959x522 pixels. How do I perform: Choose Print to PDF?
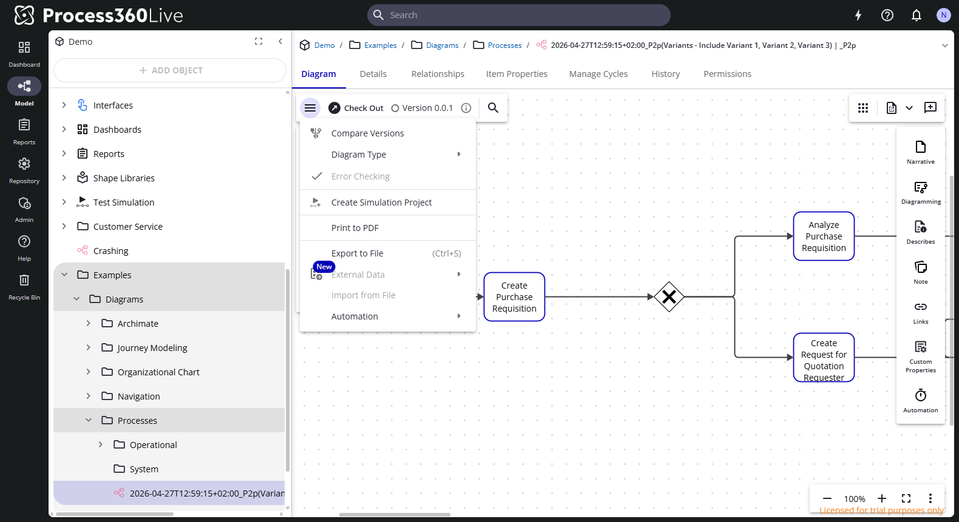[387, 228]
